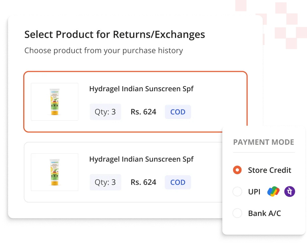Click Rs. 624 price in the unselected card
This screenshot has width=307, height=245.
(x=143, y=182)
